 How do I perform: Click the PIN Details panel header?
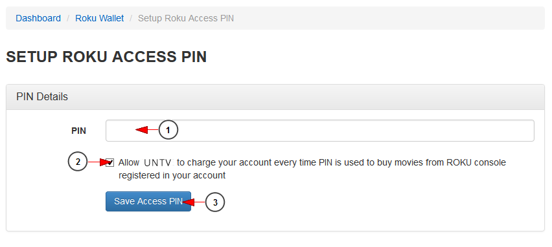point(275,97)
